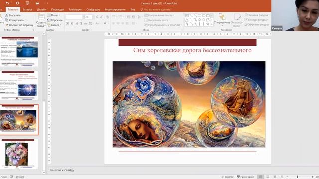This screenshot has width=319, height=179.
Task: Open Контур фигуры (Shape Outline) dropdown
Action: [256, 20]
